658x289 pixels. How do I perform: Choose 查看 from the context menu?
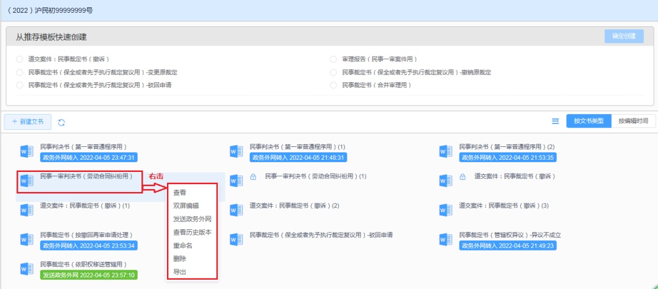(180, 193)
